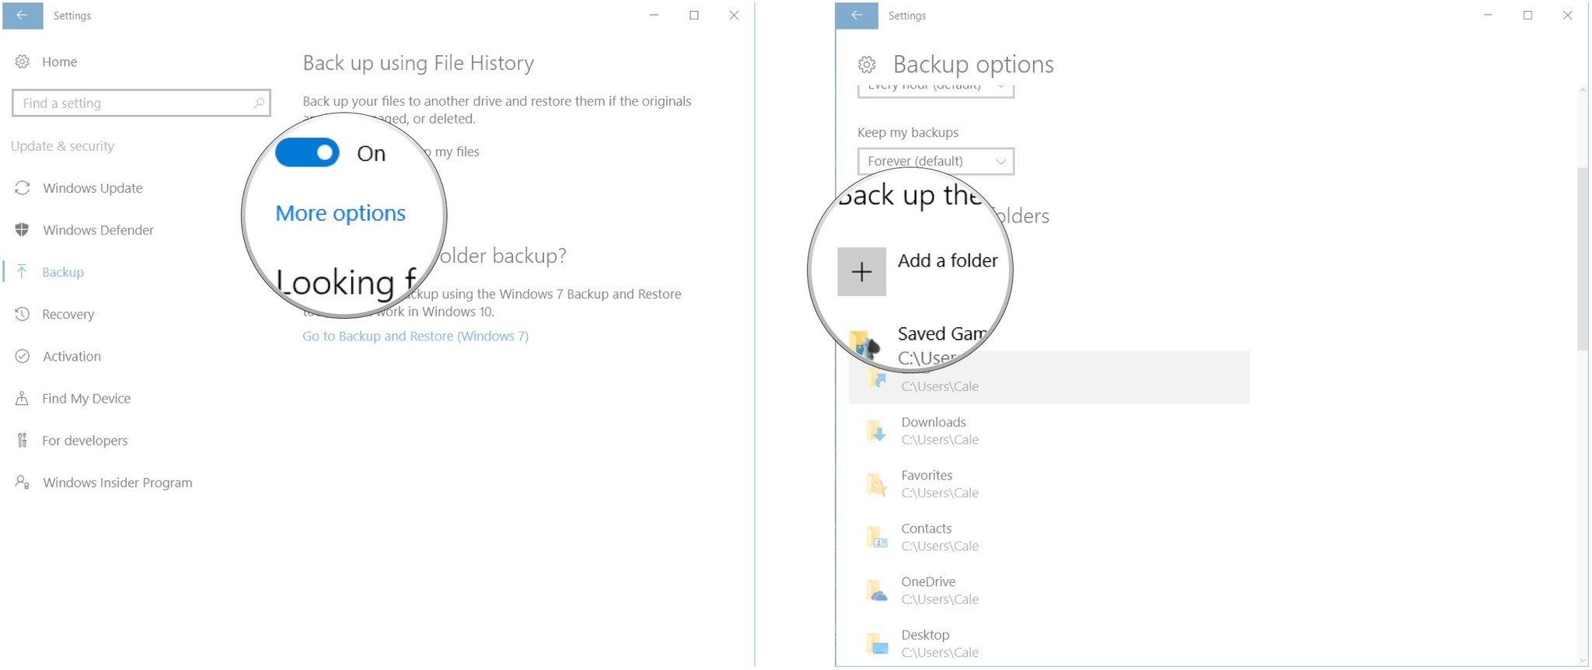Open the Keep my backups dropdown
Screen dimensions: 1592x670
click(x=935, y=161)
